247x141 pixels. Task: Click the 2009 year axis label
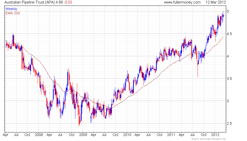(x=83, y=135)
